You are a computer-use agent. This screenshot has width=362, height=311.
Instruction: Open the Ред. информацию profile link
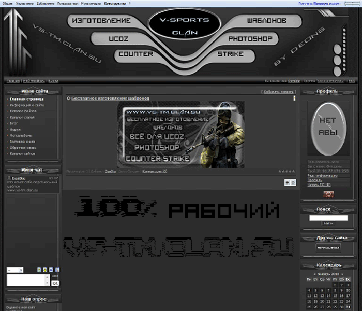(x=322, y=176)
